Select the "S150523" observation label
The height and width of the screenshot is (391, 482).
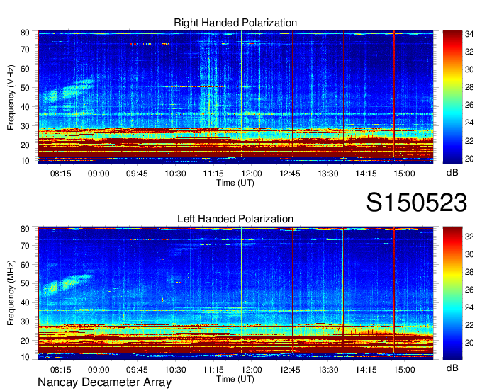pyautogui.click(x=417, y=202)
